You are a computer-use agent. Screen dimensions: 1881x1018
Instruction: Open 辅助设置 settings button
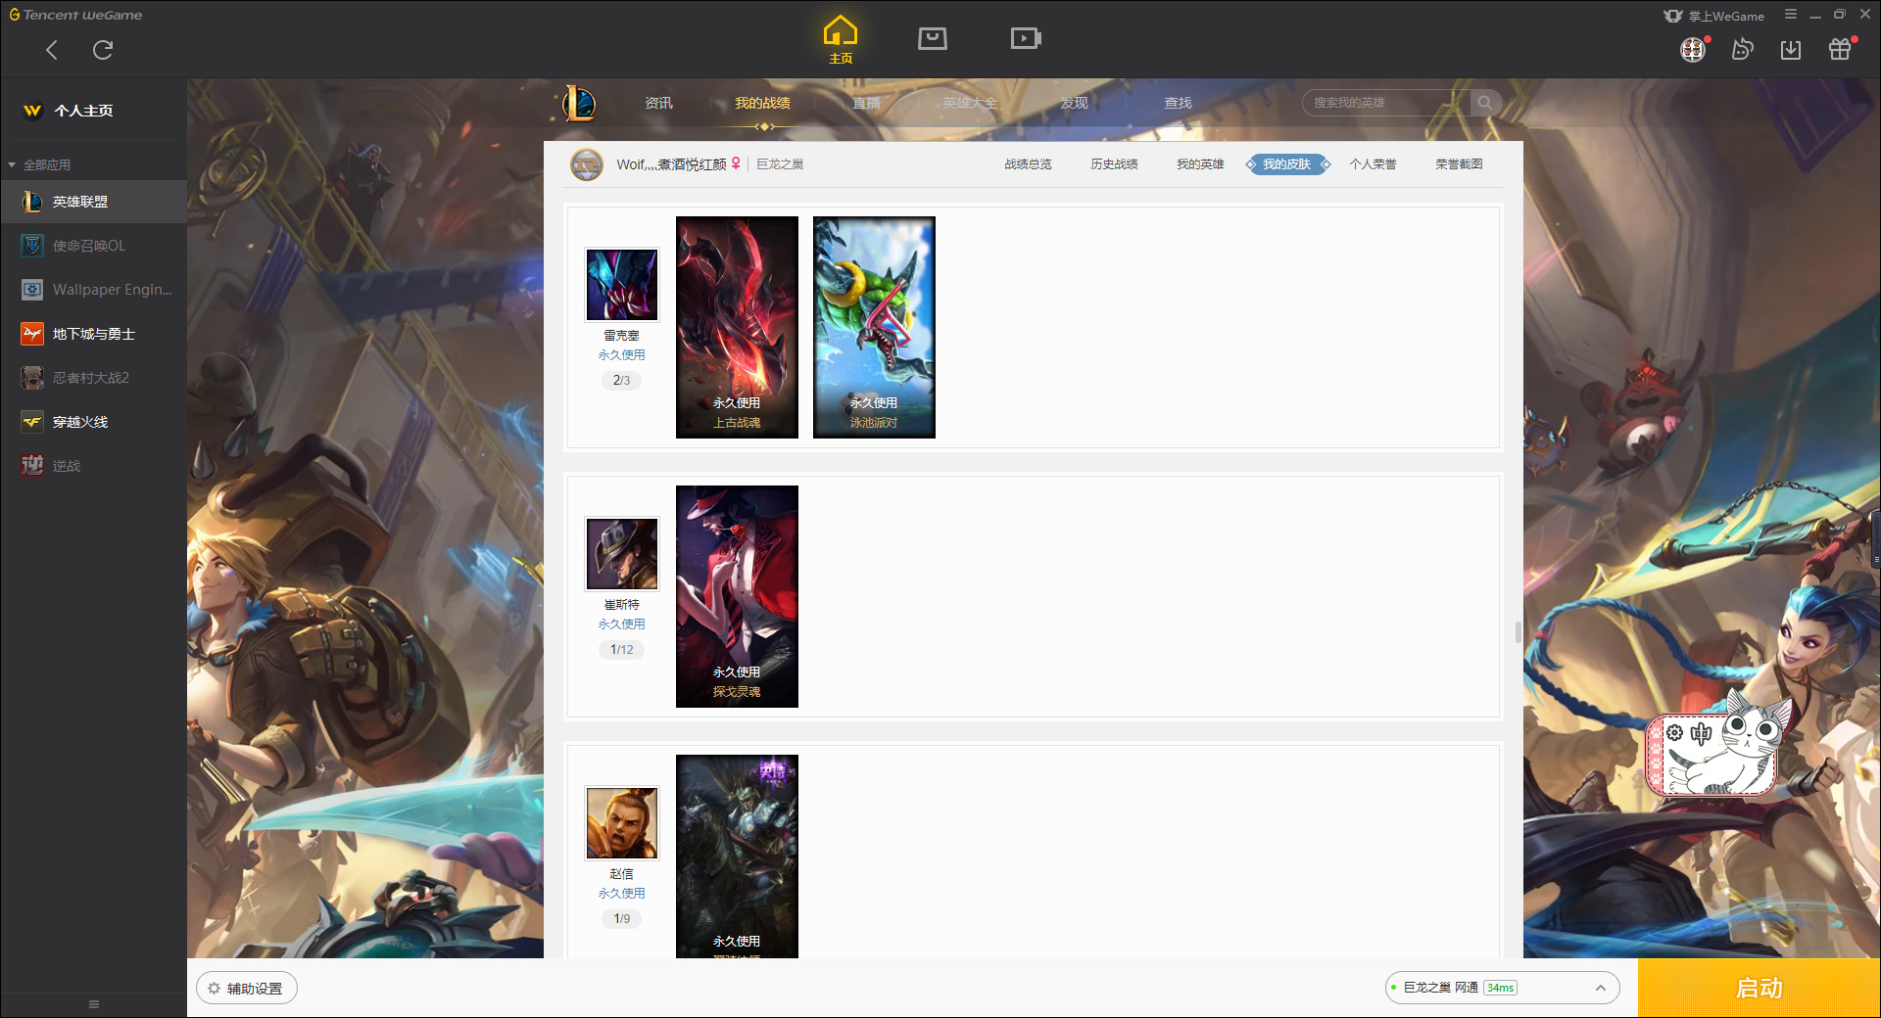click(247, 989)
